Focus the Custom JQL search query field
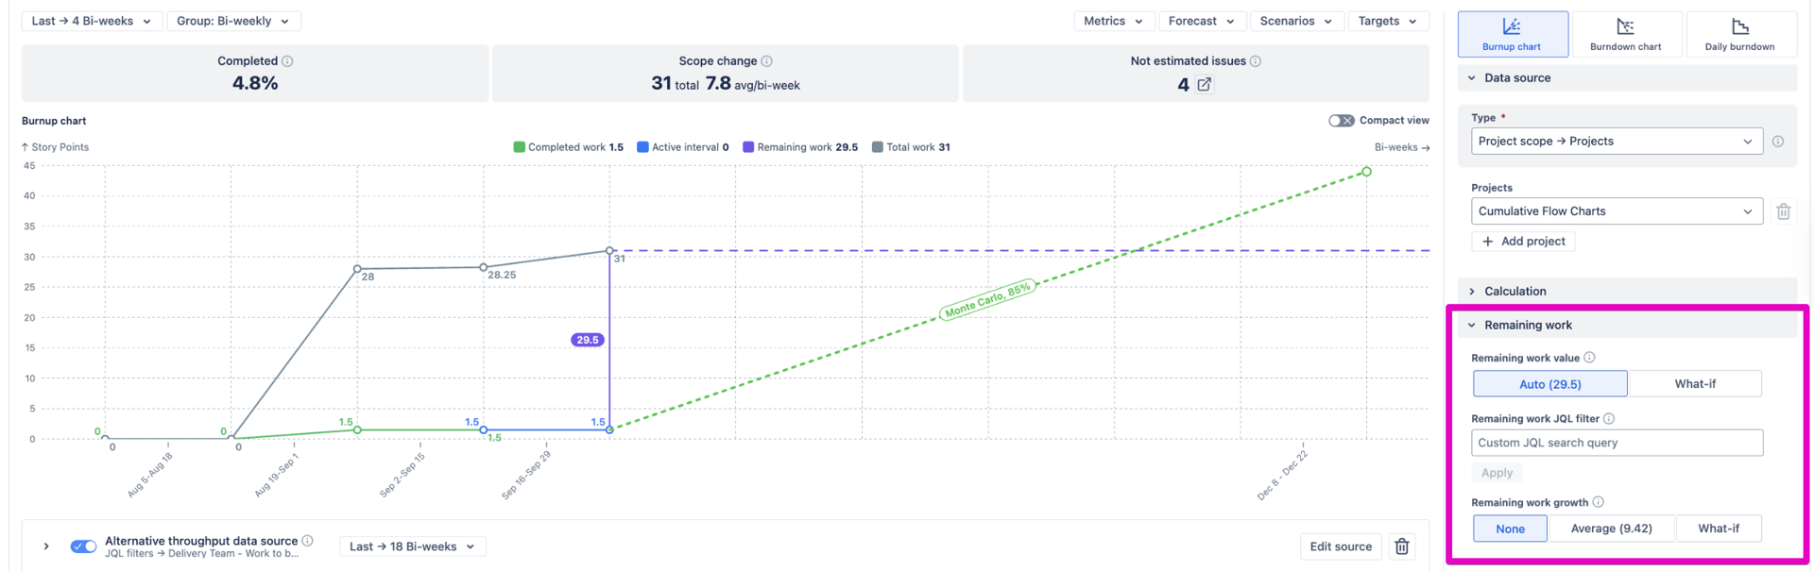The image size is (1814, 571). point(1617,443)
